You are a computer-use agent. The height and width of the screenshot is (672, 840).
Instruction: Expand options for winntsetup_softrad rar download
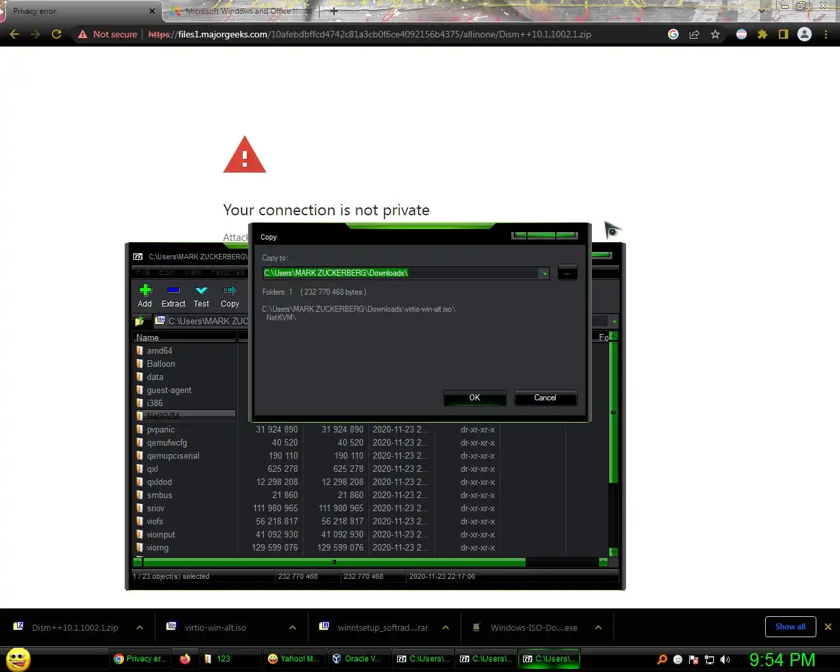(x=446, y=627)
